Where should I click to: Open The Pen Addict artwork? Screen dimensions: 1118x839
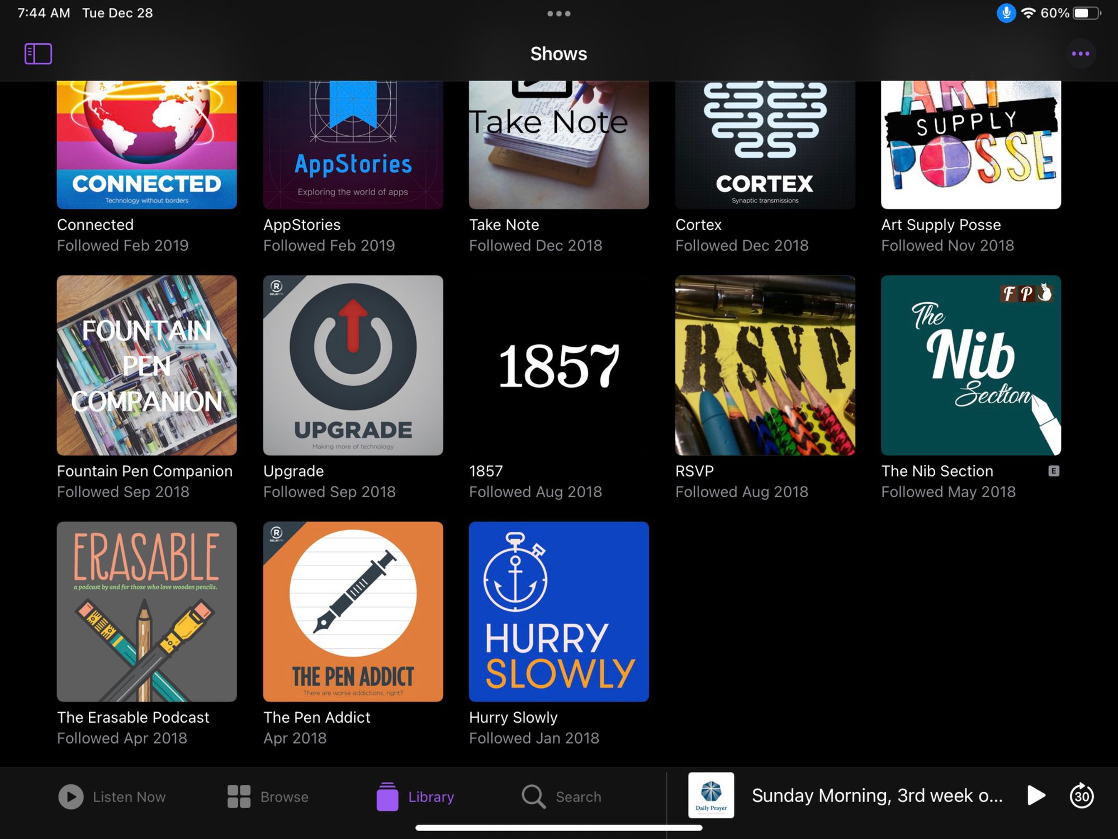tap(353, 612)
